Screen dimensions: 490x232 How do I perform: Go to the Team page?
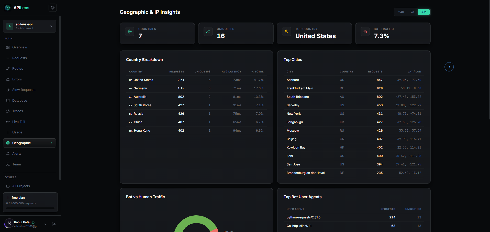29,164
